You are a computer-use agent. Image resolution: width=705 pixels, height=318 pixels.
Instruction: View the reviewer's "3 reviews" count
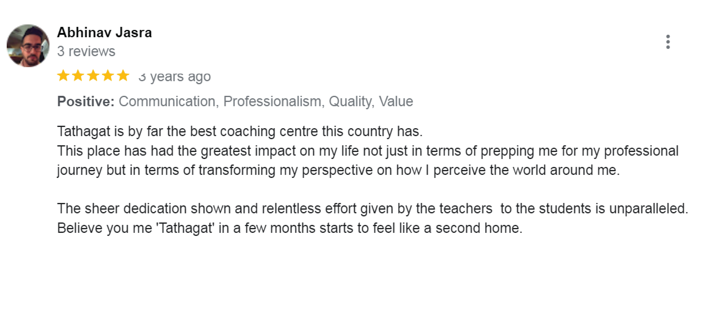[x=86, y=51]
